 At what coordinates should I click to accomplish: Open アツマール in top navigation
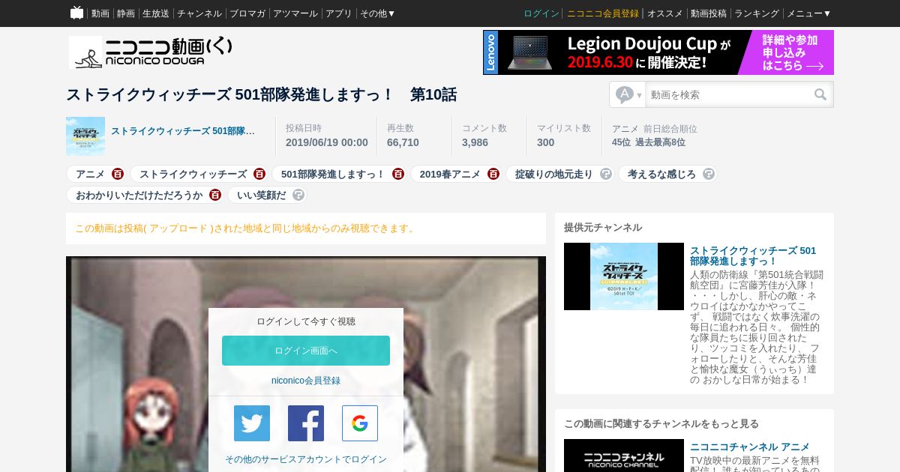click(295, 13)
